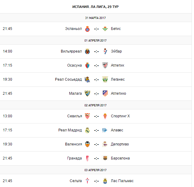194x187 pixels.
Task: Click the Valencia bat crest
Action: (87, 144)
